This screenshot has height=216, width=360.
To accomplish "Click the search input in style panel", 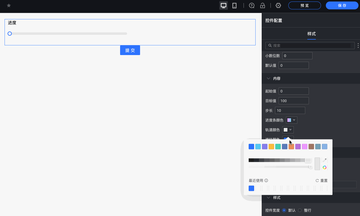I will [x=310, y=45].
